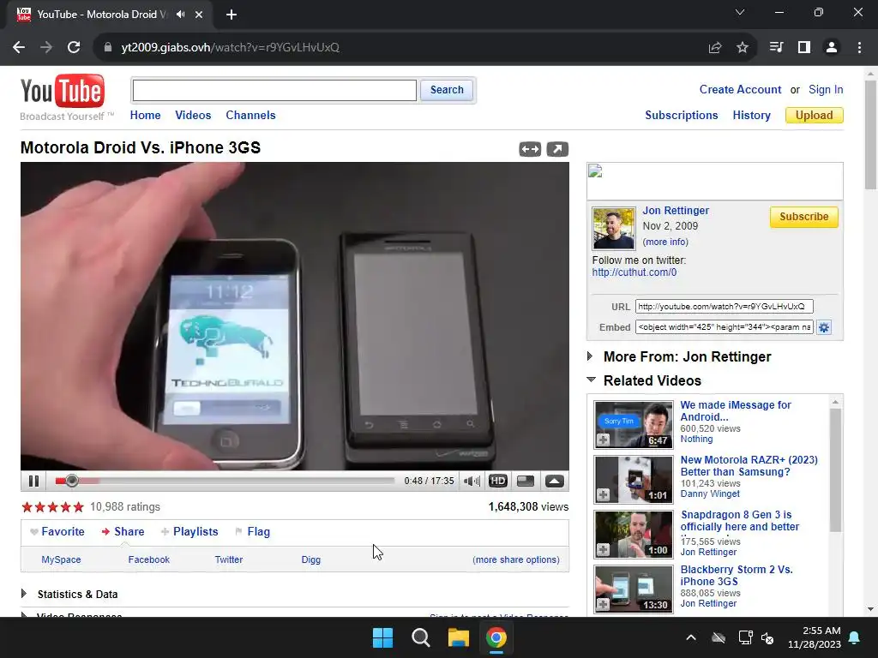This screenshot has height=658, width=878.
Task: Open the cuthut.com twitter link
Action: [x=634, y=272]
